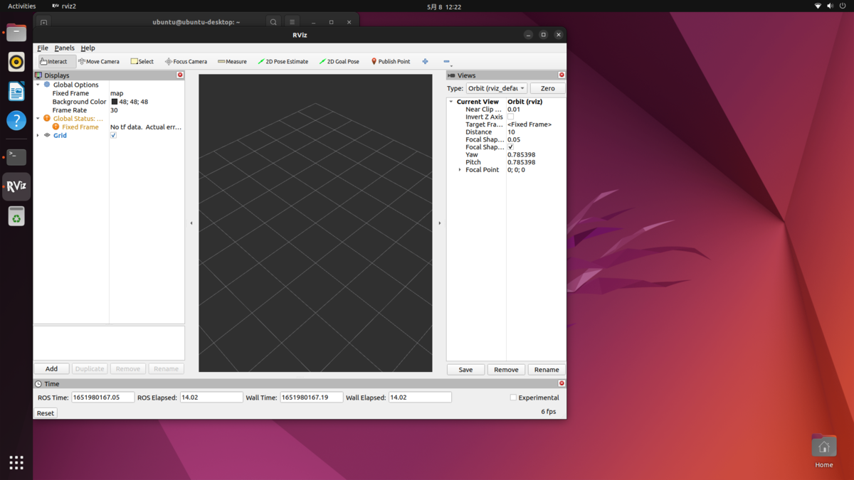Click the Time panel clock icon

pos(38,383)
